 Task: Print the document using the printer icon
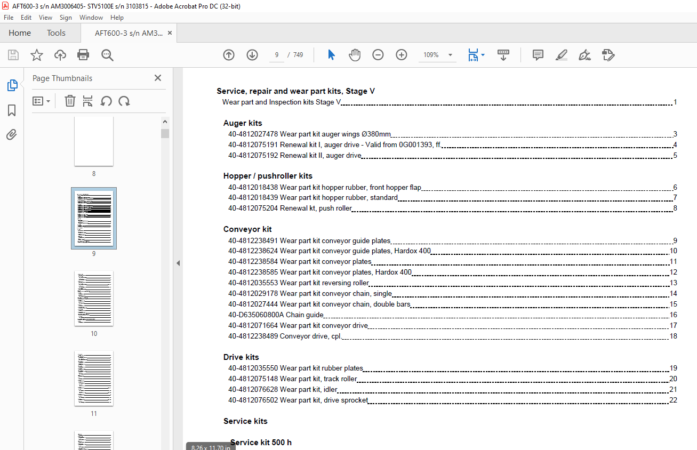coord(83,55)
